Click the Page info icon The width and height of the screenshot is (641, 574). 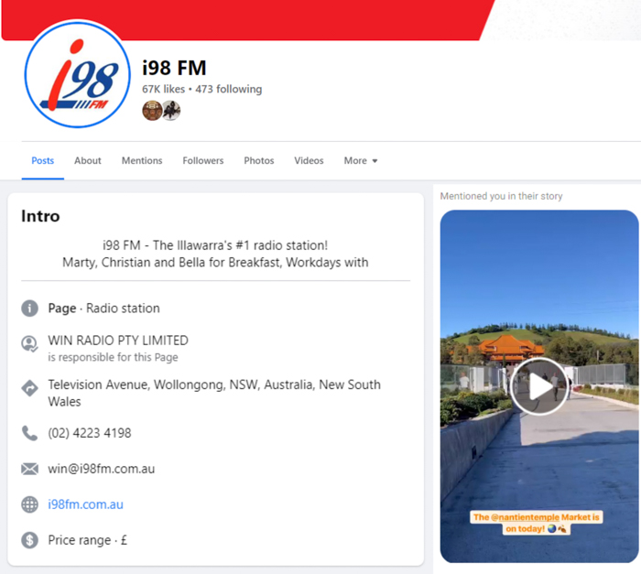point(30,309)
